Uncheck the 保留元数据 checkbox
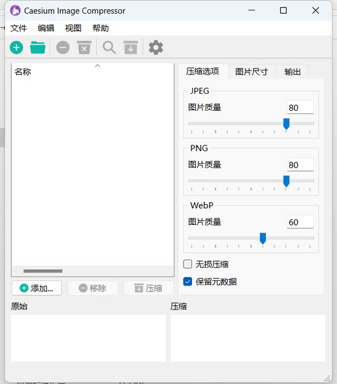Image resolution: width=337 pixels, height=384 pixels. click(187, 282)
